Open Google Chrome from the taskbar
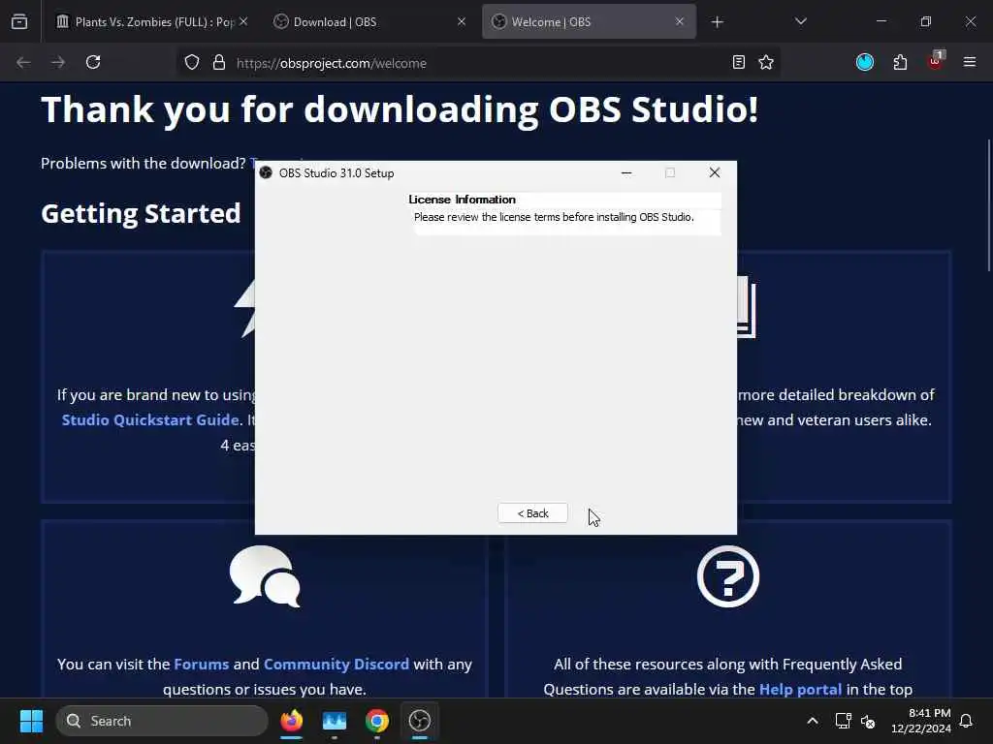Screen dimensions: 993x744 point(377,721)
